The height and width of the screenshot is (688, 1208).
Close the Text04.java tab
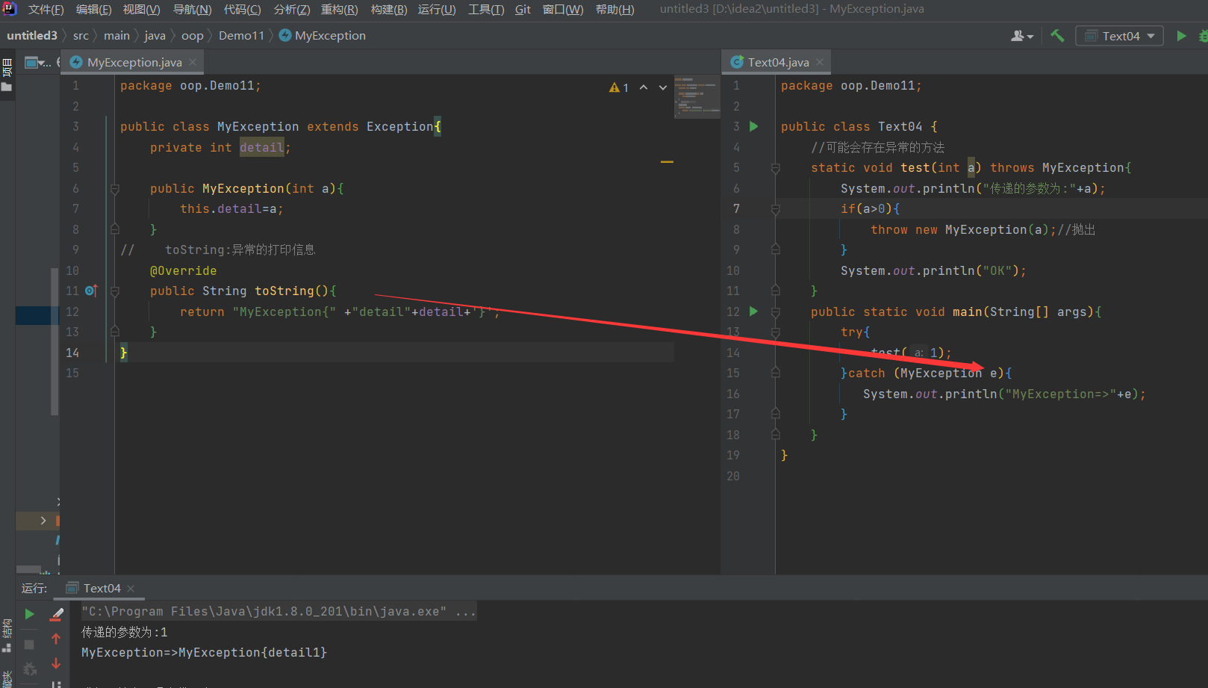[x=820, y=63]
